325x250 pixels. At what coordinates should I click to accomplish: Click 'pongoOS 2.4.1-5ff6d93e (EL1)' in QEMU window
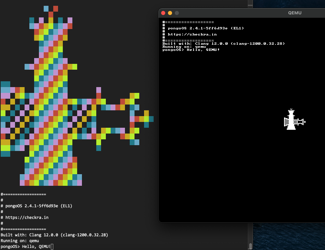pyautogui.click(x=206, y=28)
